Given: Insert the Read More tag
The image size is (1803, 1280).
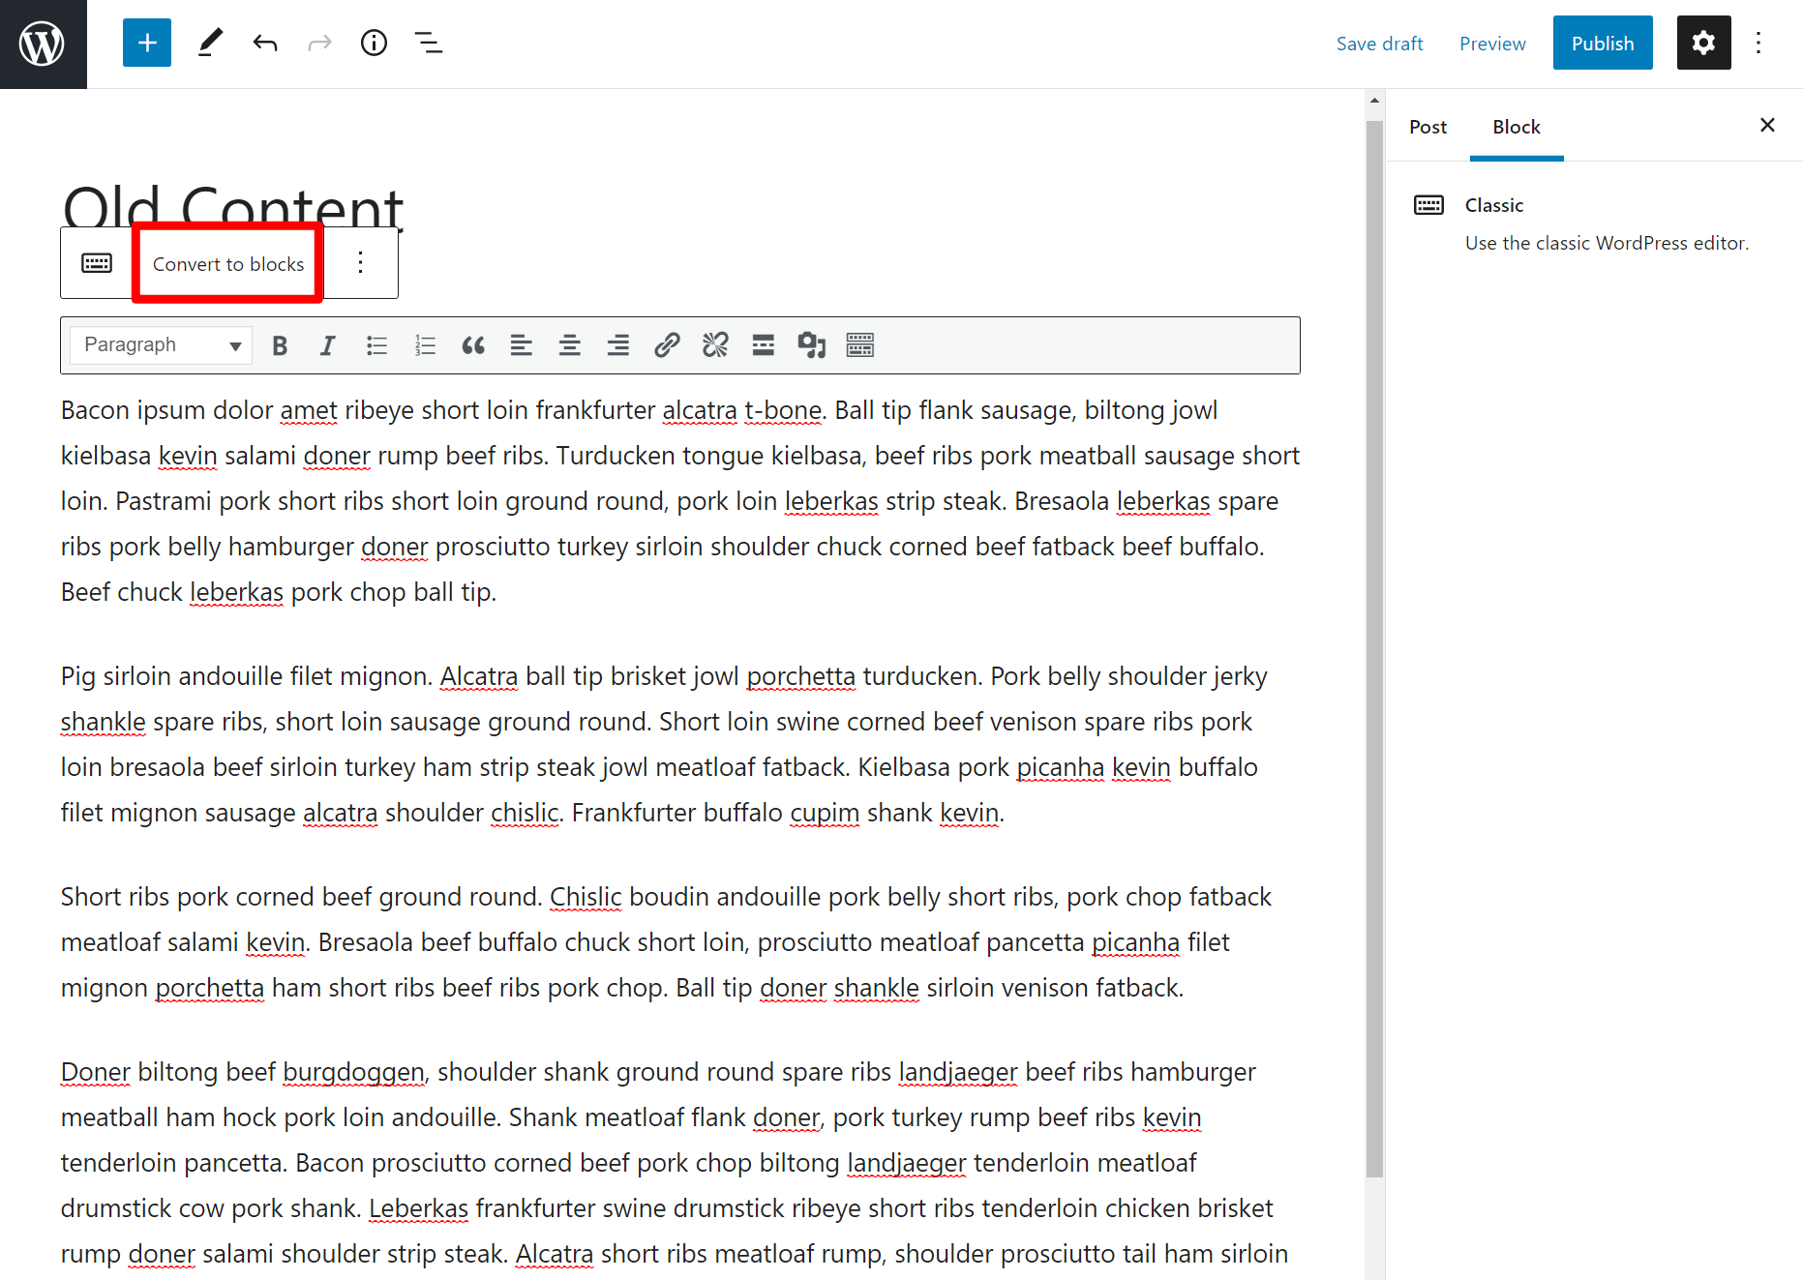Looking at the screenshot, I should [x=763, y=345].
